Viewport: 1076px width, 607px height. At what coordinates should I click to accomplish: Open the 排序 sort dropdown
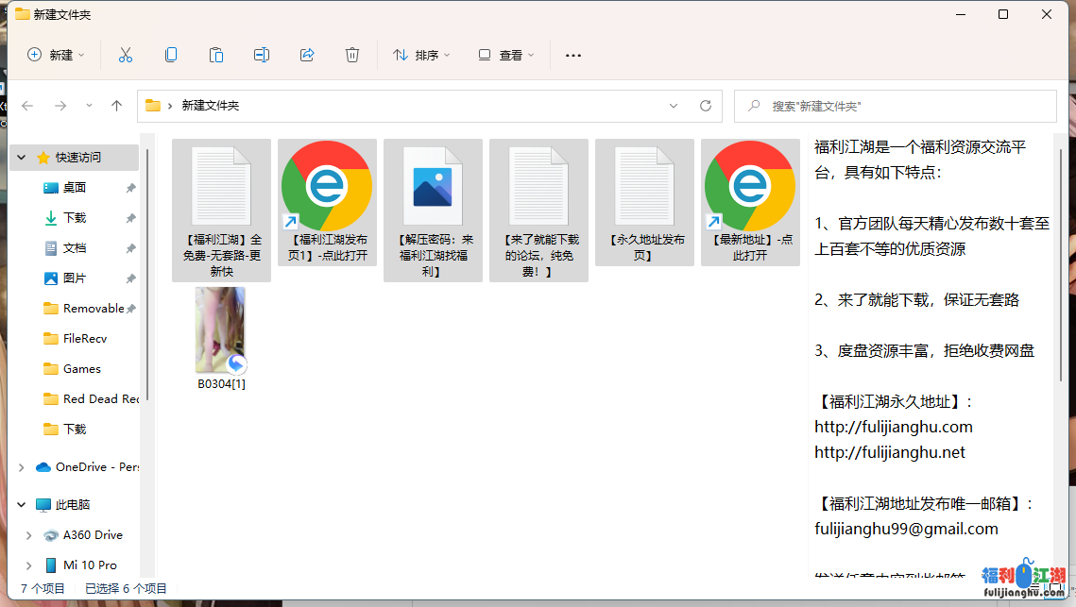point(421,55)
